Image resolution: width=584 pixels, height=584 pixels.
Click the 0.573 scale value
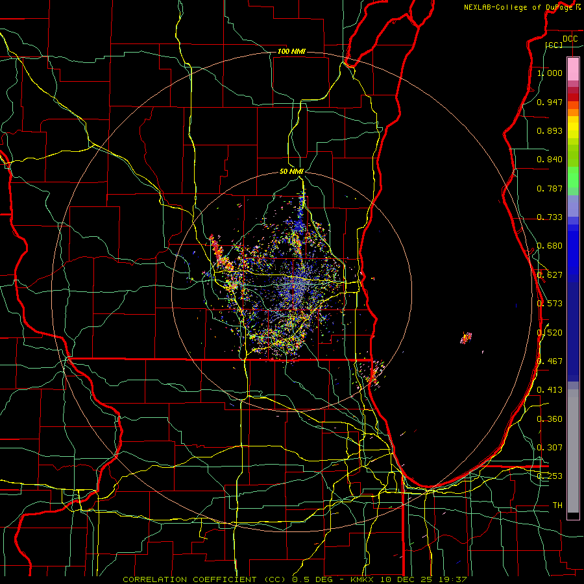(x=550, y=304)
